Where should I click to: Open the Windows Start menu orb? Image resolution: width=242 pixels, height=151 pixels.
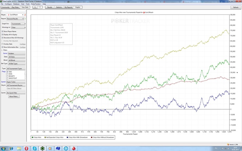pyautogui.click(x=3, y=149)
